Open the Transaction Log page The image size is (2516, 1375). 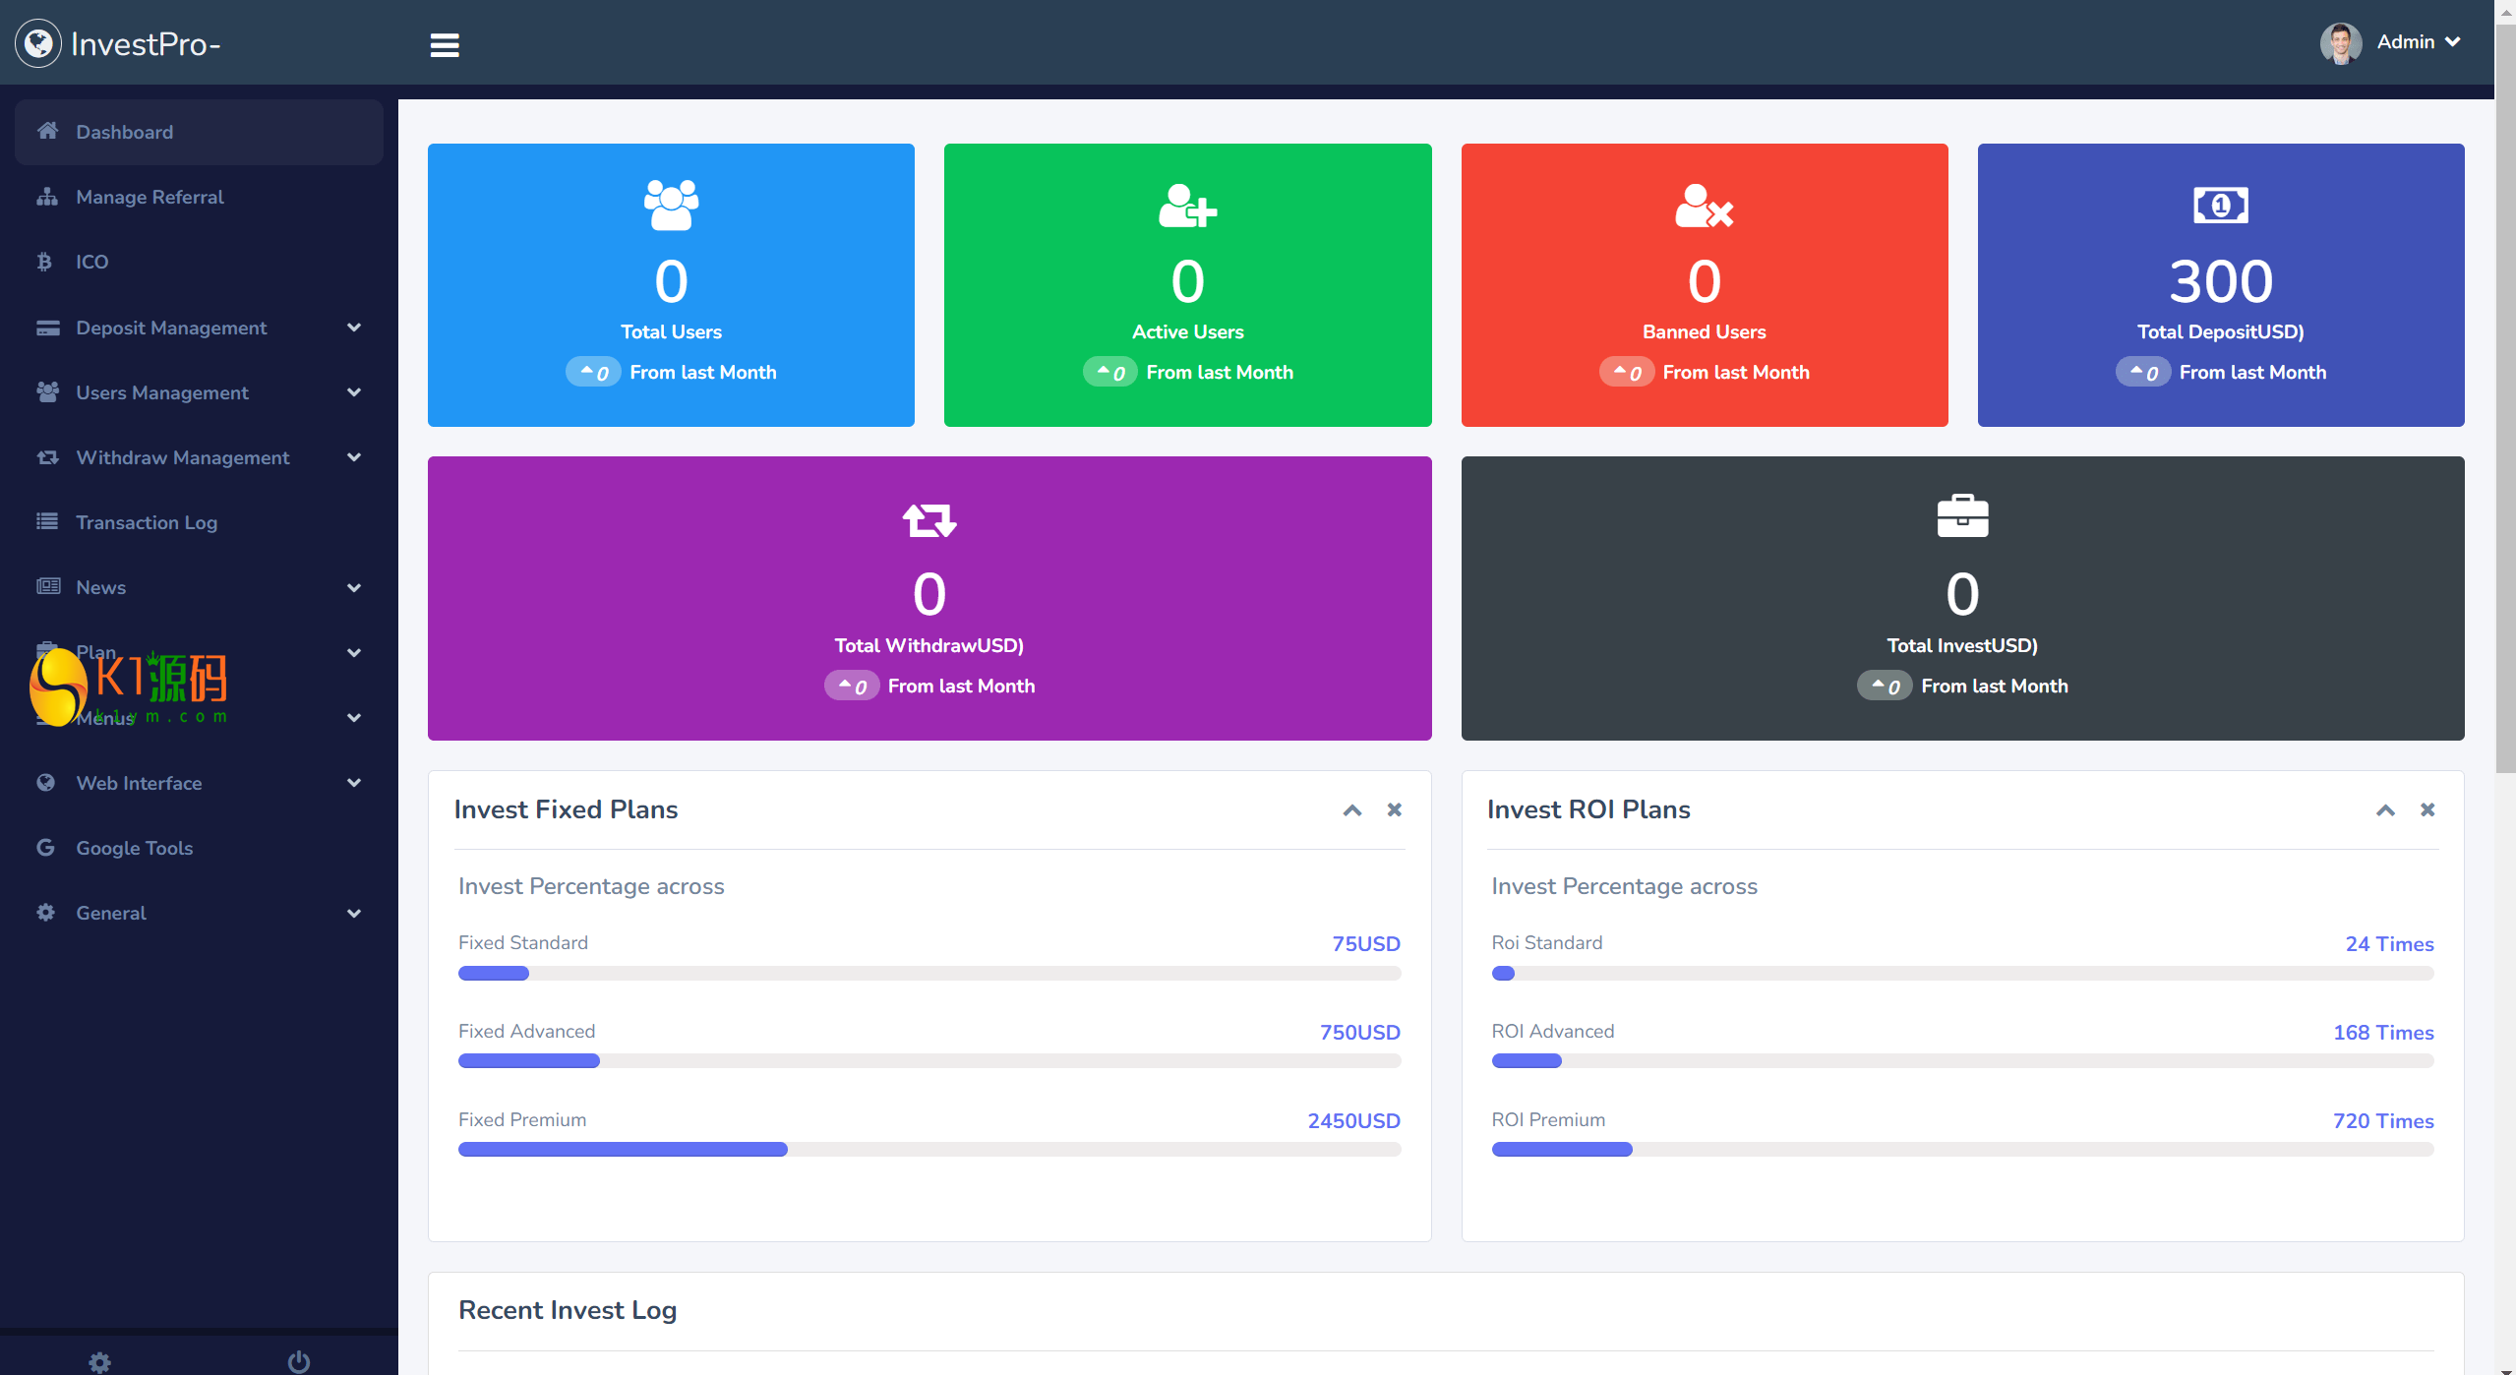tap(147, 522)
